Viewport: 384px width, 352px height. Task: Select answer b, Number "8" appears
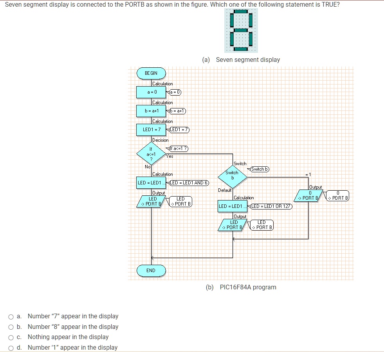click(x=11, y=327)
